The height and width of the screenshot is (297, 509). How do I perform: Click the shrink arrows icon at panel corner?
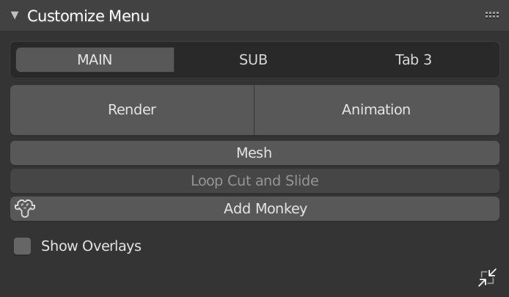pyautogui.click(x=488, y=278)
